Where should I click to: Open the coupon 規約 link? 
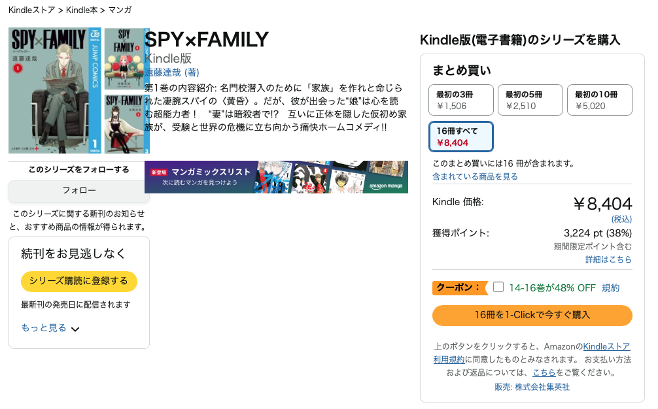coord(610,287)
